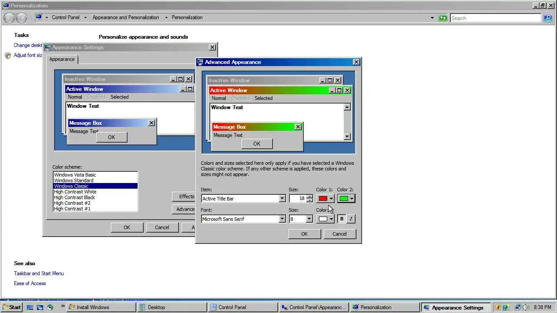Click Cancel in Appearance Settings dialog
The image size is (557, 313).
pyautogui.click(x=162, y=227)
